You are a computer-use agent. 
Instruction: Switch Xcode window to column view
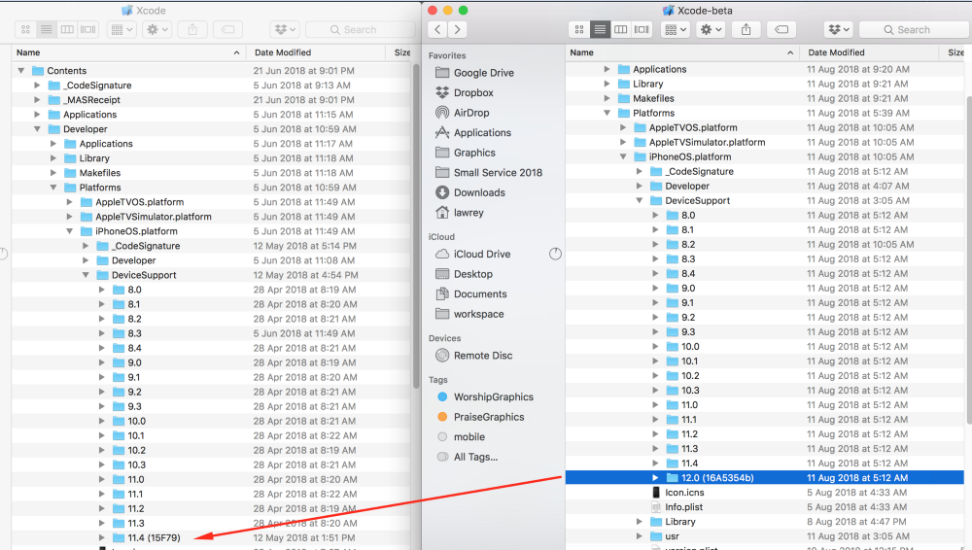click(x=67, y=29)
